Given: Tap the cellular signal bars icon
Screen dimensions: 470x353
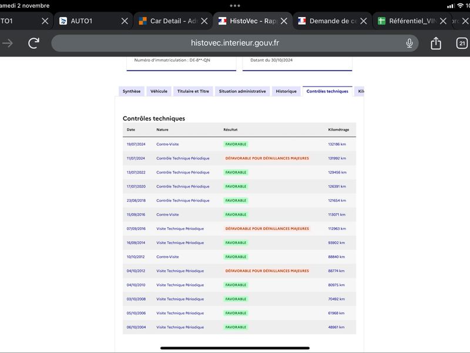Looking at the screenshot, I should pyautogui.click(x=451, y=6).
